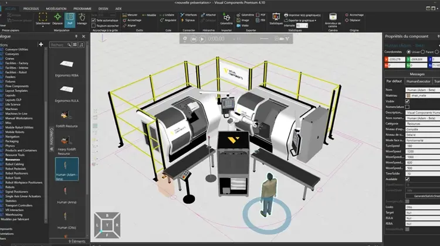Click the Messages bar

point(417,74)
